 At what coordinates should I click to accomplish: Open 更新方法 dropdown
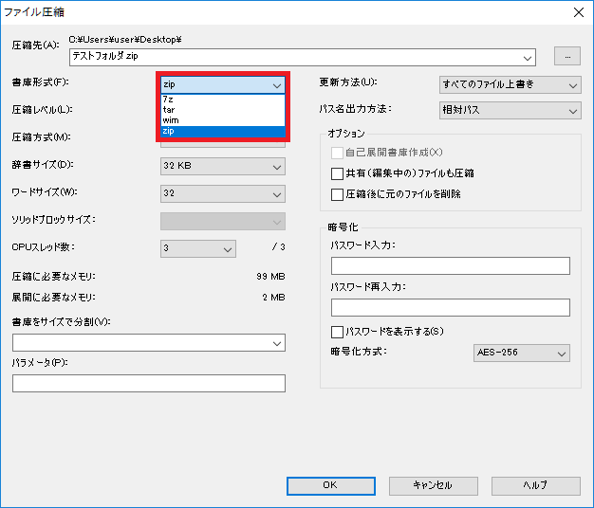510,84
